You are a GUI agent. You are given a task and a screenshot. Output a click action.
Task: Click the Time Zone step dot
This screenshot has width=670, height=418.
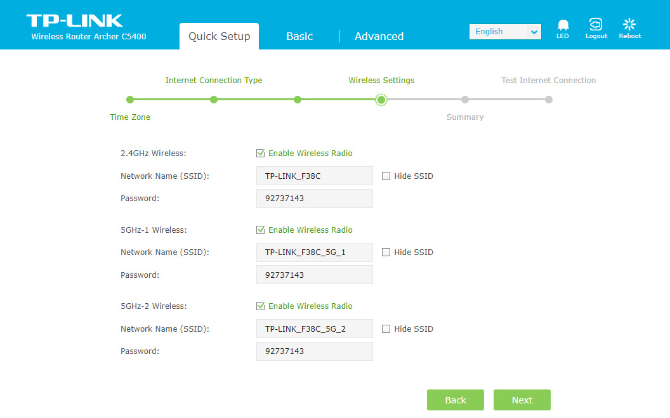(x=130, y=100)
